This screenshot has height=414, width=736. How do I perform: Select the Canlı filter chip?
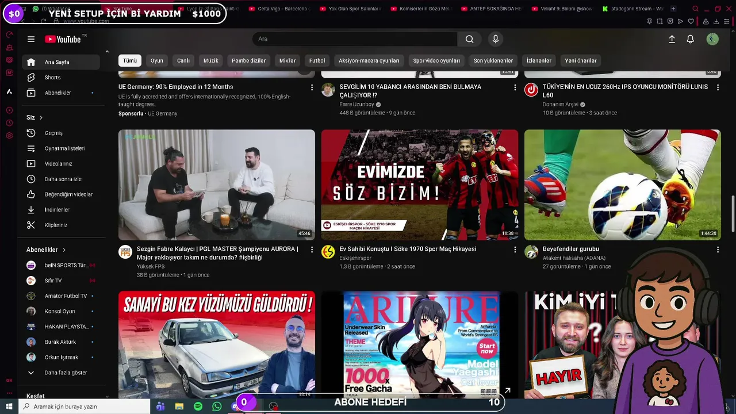183,60
